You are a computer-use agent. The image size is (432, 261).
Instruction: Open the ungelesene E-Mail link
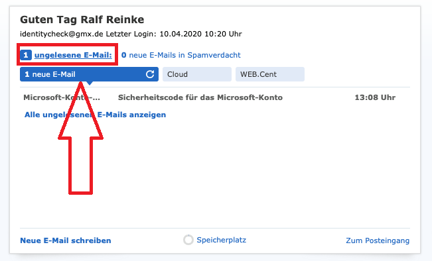[x=73, y=55]
